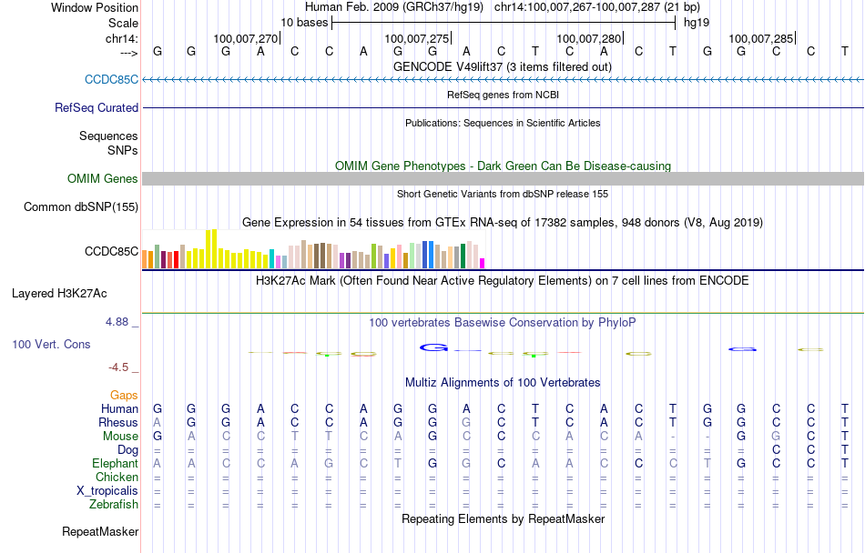Click the CCDC85C intron line with arrows
Screen dimensions: 865x553
coord(503,80)
